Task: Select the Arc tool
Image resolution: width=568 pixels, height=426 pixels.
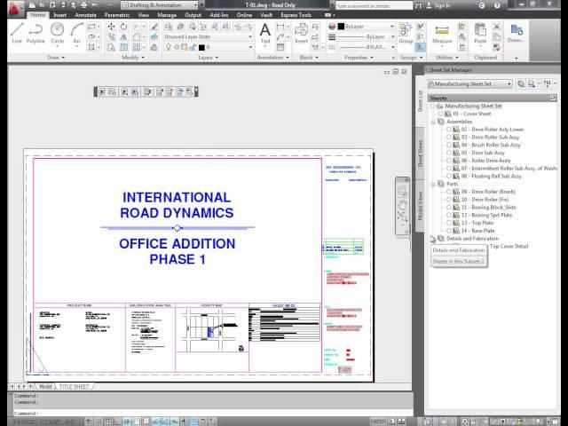Action: tap(77, 33)
